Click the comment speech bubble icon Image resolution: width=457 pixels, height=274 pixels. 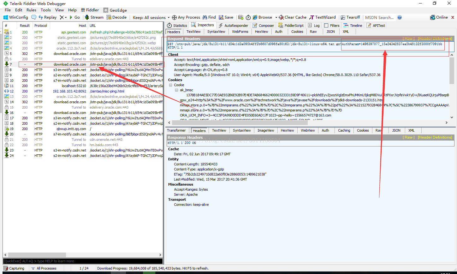pyautogui.click(x=33, y=17)
